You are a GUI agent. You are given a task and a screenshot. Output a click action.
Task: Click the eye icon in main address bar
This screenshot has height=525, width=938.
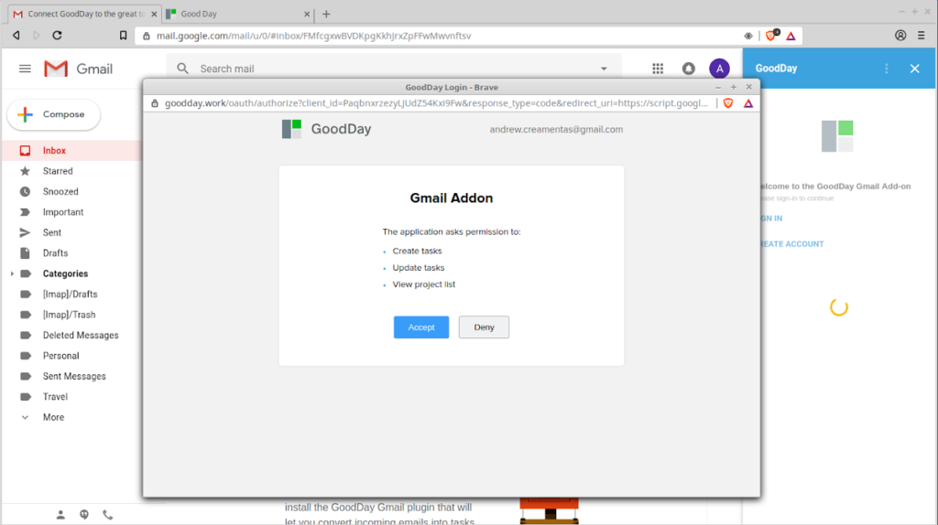tap(747, 36)
